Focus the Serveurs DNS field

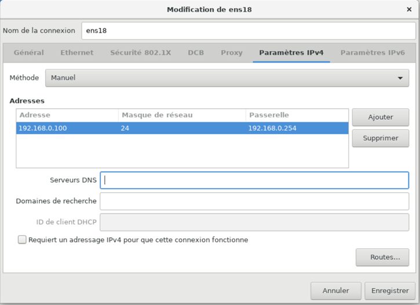tap(254, 180)
